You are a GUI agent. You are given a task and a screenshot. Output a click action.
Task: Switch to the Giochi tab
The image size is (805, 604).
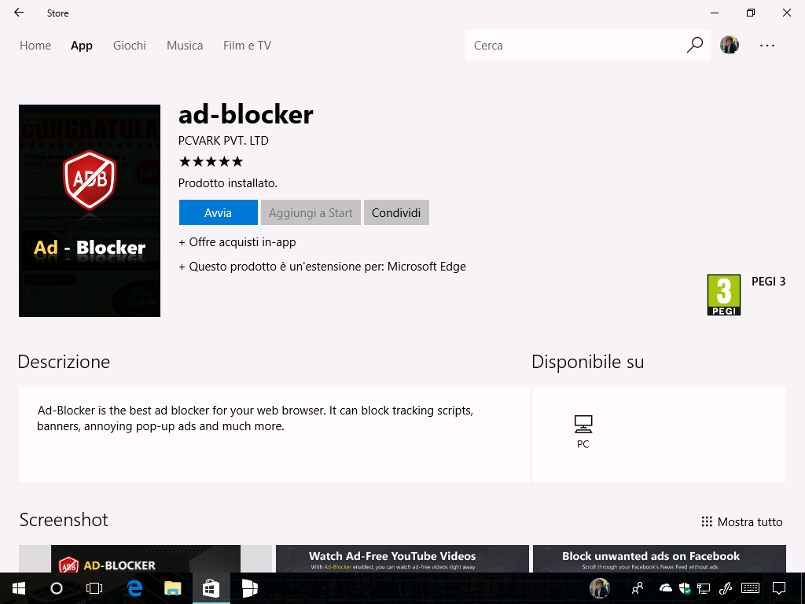(130, 46)
